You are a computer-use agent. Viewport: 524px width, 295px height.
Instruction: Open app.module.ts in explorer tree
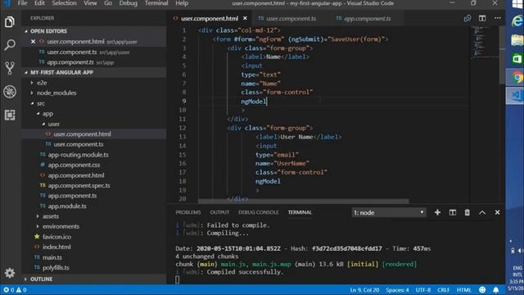click(x=67, y=206)
